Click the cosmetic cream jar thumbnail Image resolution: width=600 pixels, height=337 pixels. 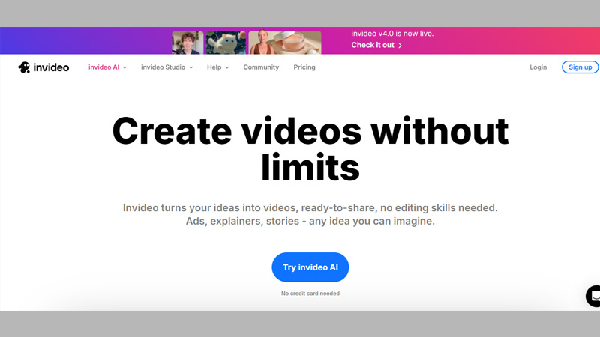click(301, 43)
